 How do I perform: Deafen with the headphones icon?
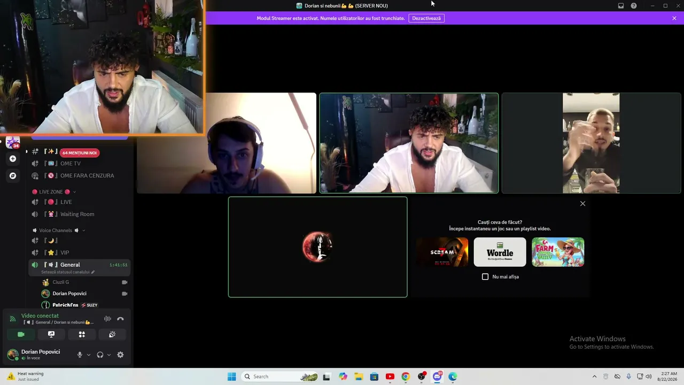click(x=100, y=355)
